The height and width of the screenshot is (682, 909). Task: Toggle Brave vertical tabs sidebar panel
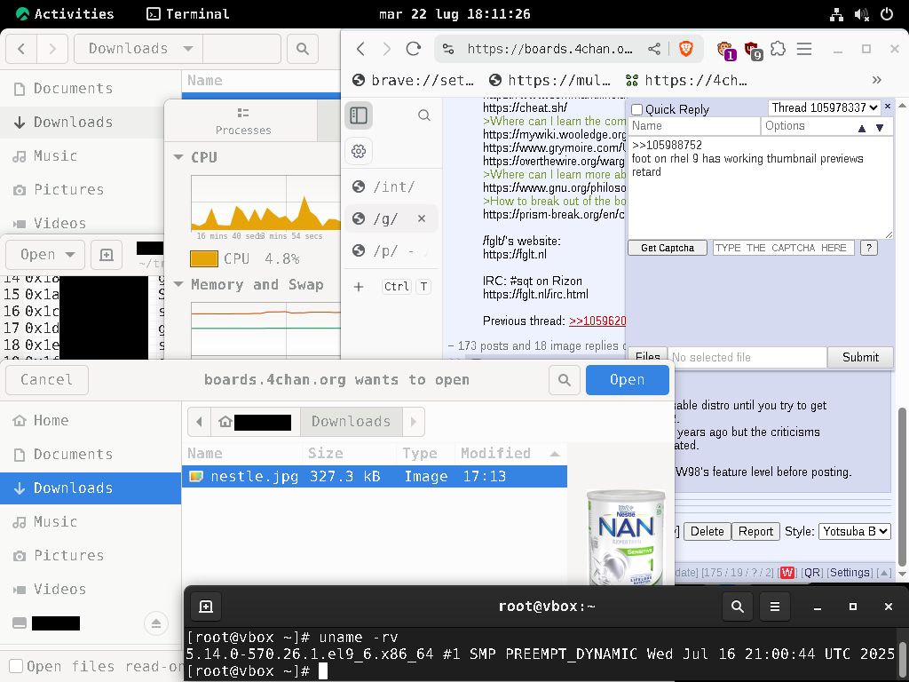[359, 115]
